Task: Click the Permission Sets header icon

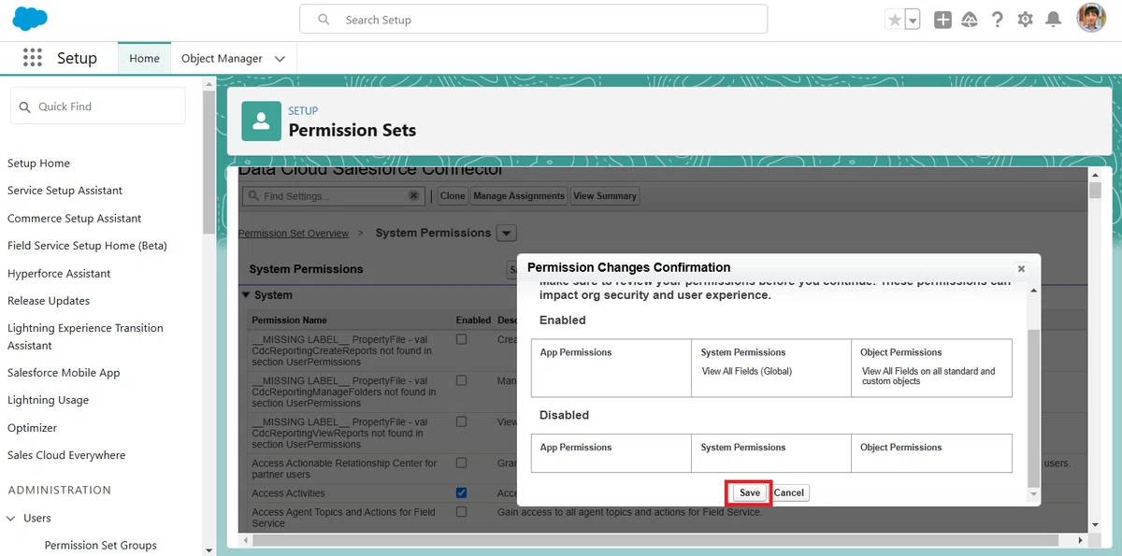Action: coord(262,121)
